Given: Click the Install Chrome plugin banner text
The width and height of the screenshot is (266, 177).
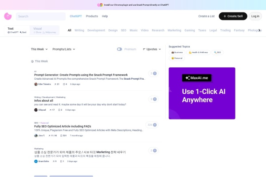Looking at the screenshot, I should (x=137, y=5).
